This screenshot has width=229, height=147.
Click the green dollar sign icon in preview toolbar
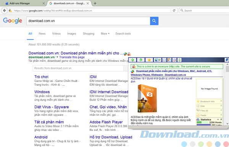(179, 60)
